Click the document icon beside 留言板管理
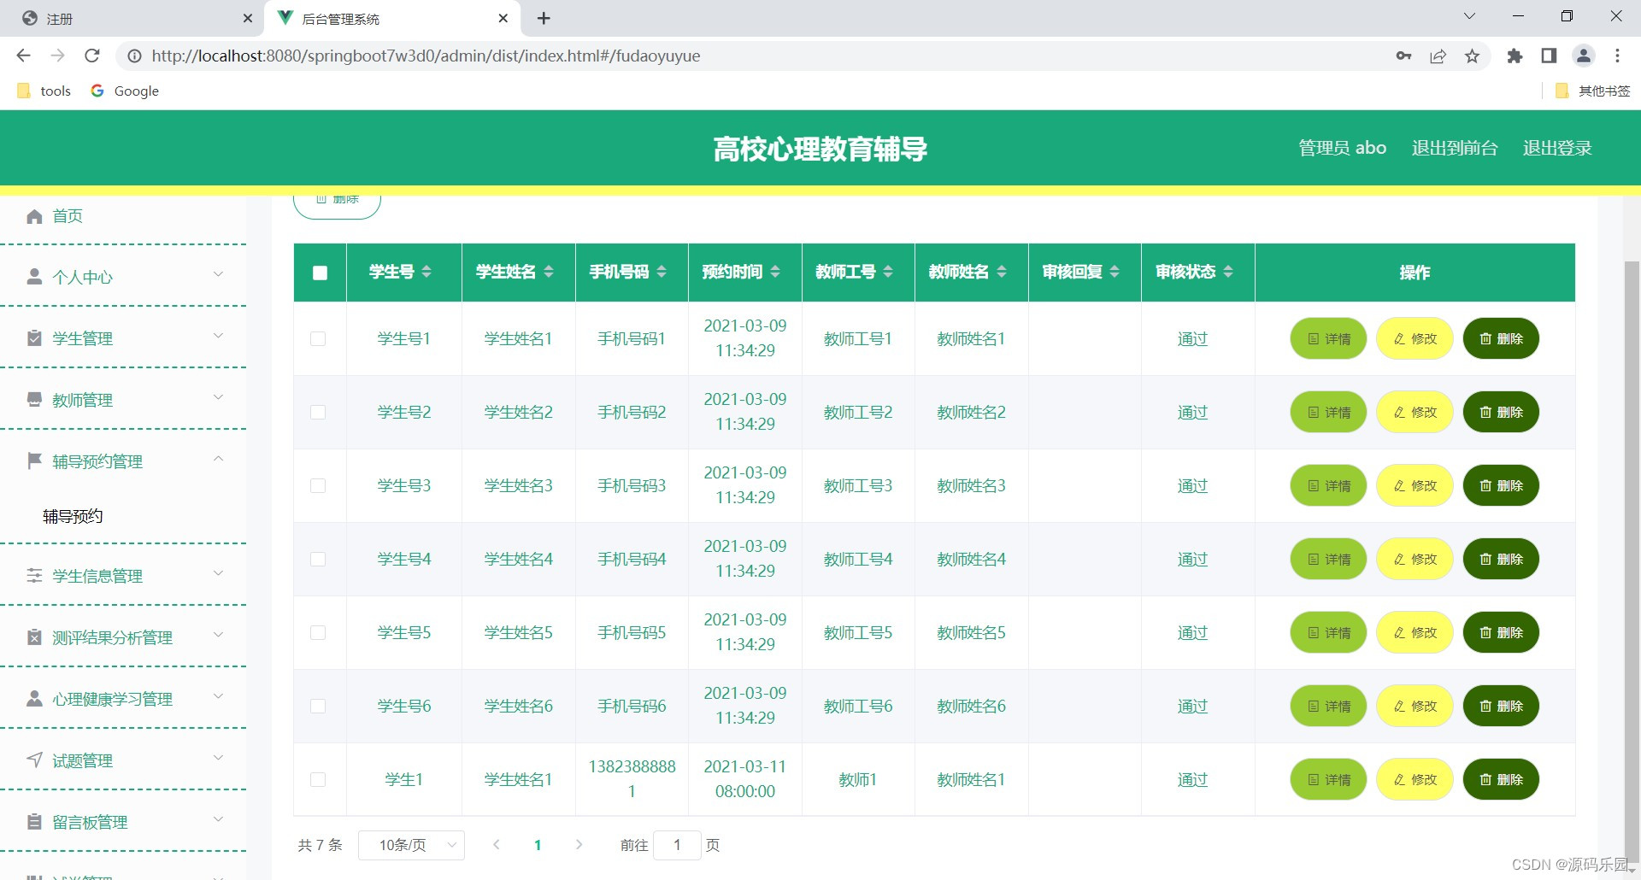This screenshot has height=880, width=1641. tap(34, 822)
